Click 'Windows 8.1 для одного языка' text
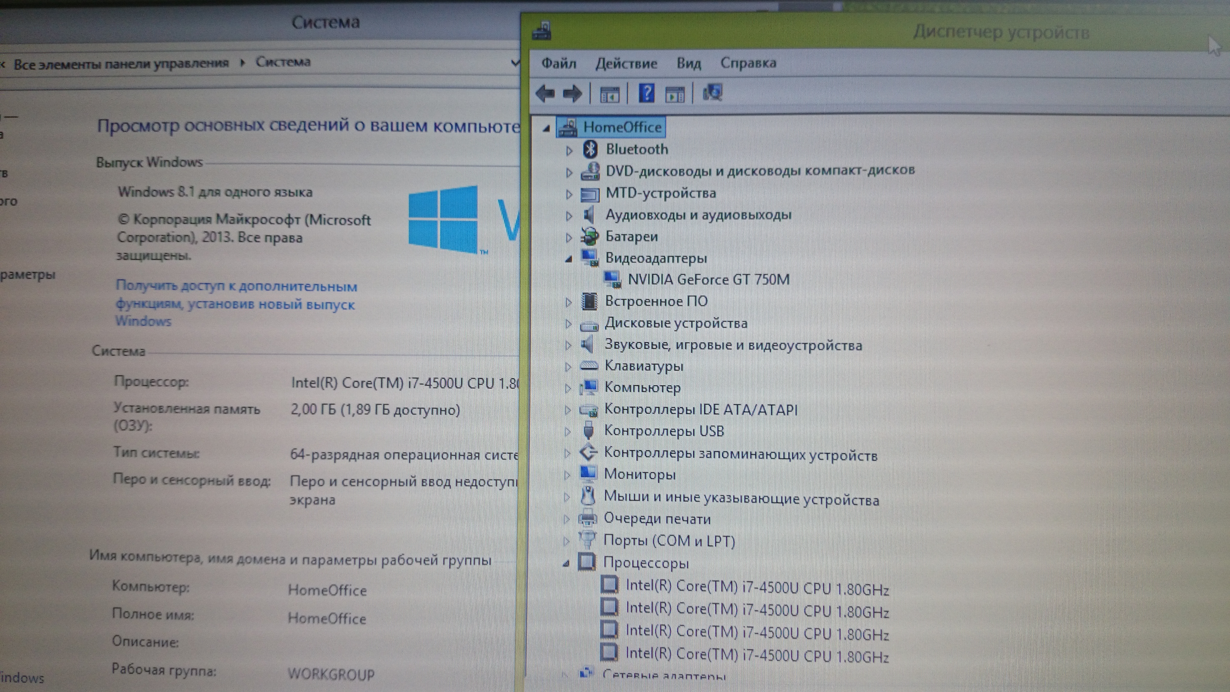Viewport: 1230px width, 692px height. pyautogui.click(x=215, y=192)
